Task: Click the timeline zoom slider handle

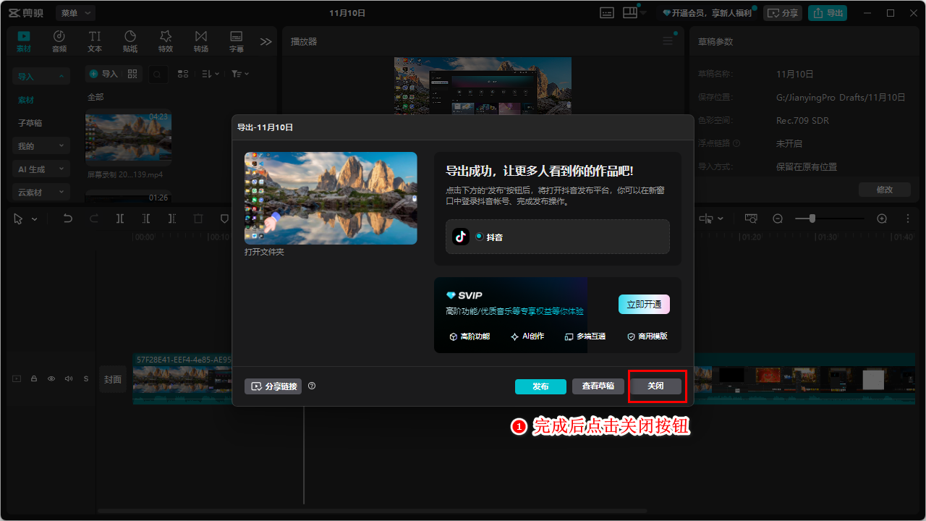Action: tap(812, 219)
